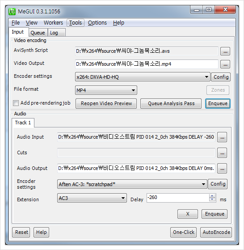The height and width of the screenshot is (250, 244).
Task: Minimize the MeGUI window
Action: click(197, 10)
